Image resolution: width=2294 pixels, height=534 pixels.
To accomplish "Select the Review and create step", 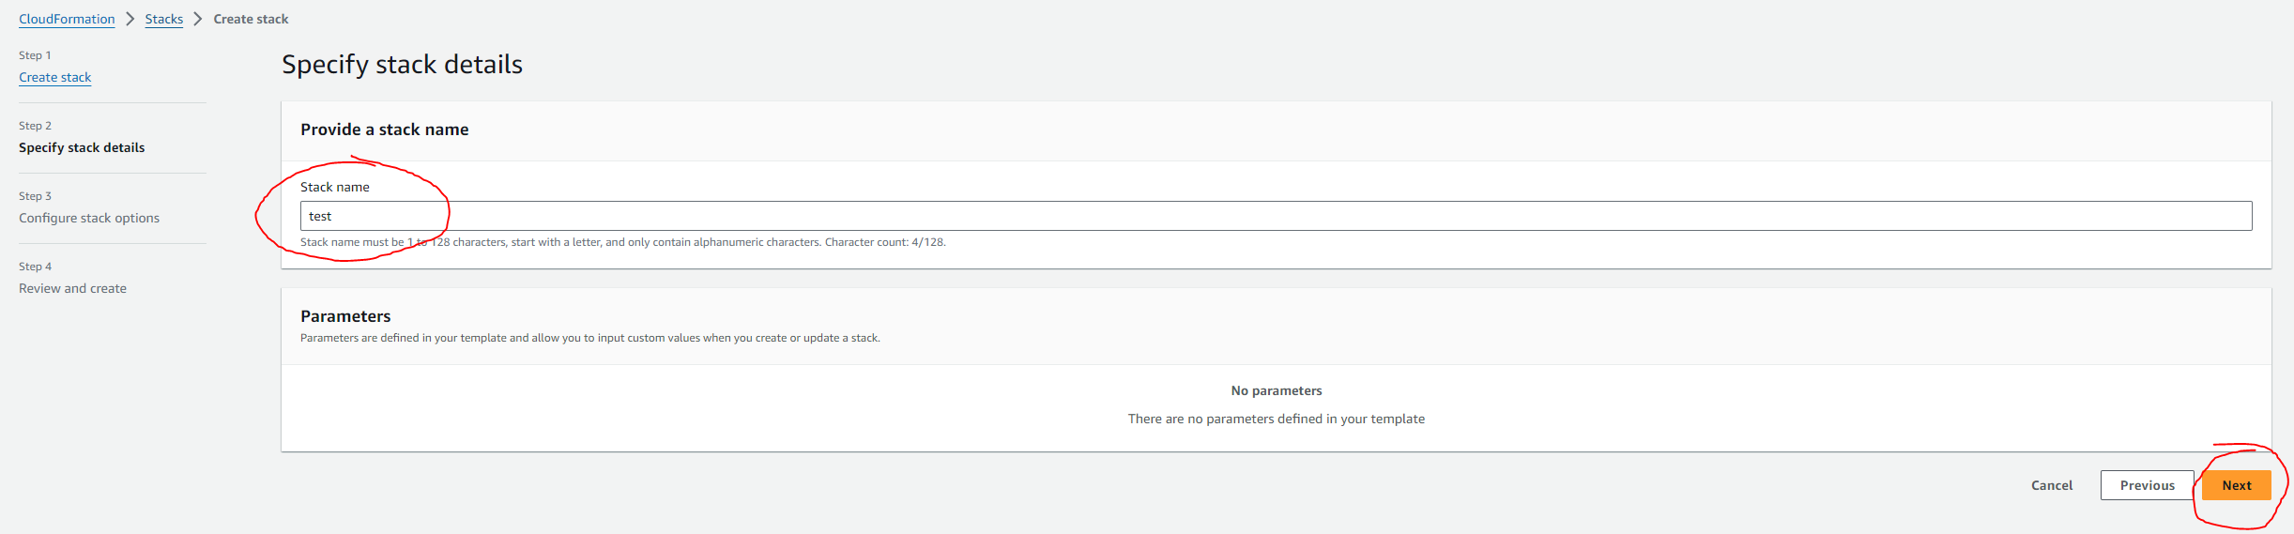I will click(72, 288).
